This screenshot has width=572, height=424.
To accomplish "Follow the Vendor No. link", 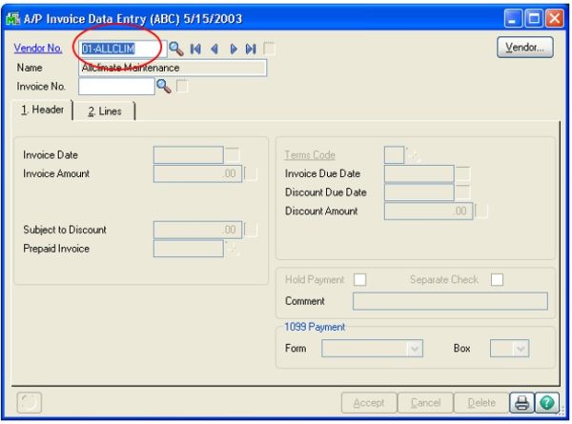I will tap(38, 49).
